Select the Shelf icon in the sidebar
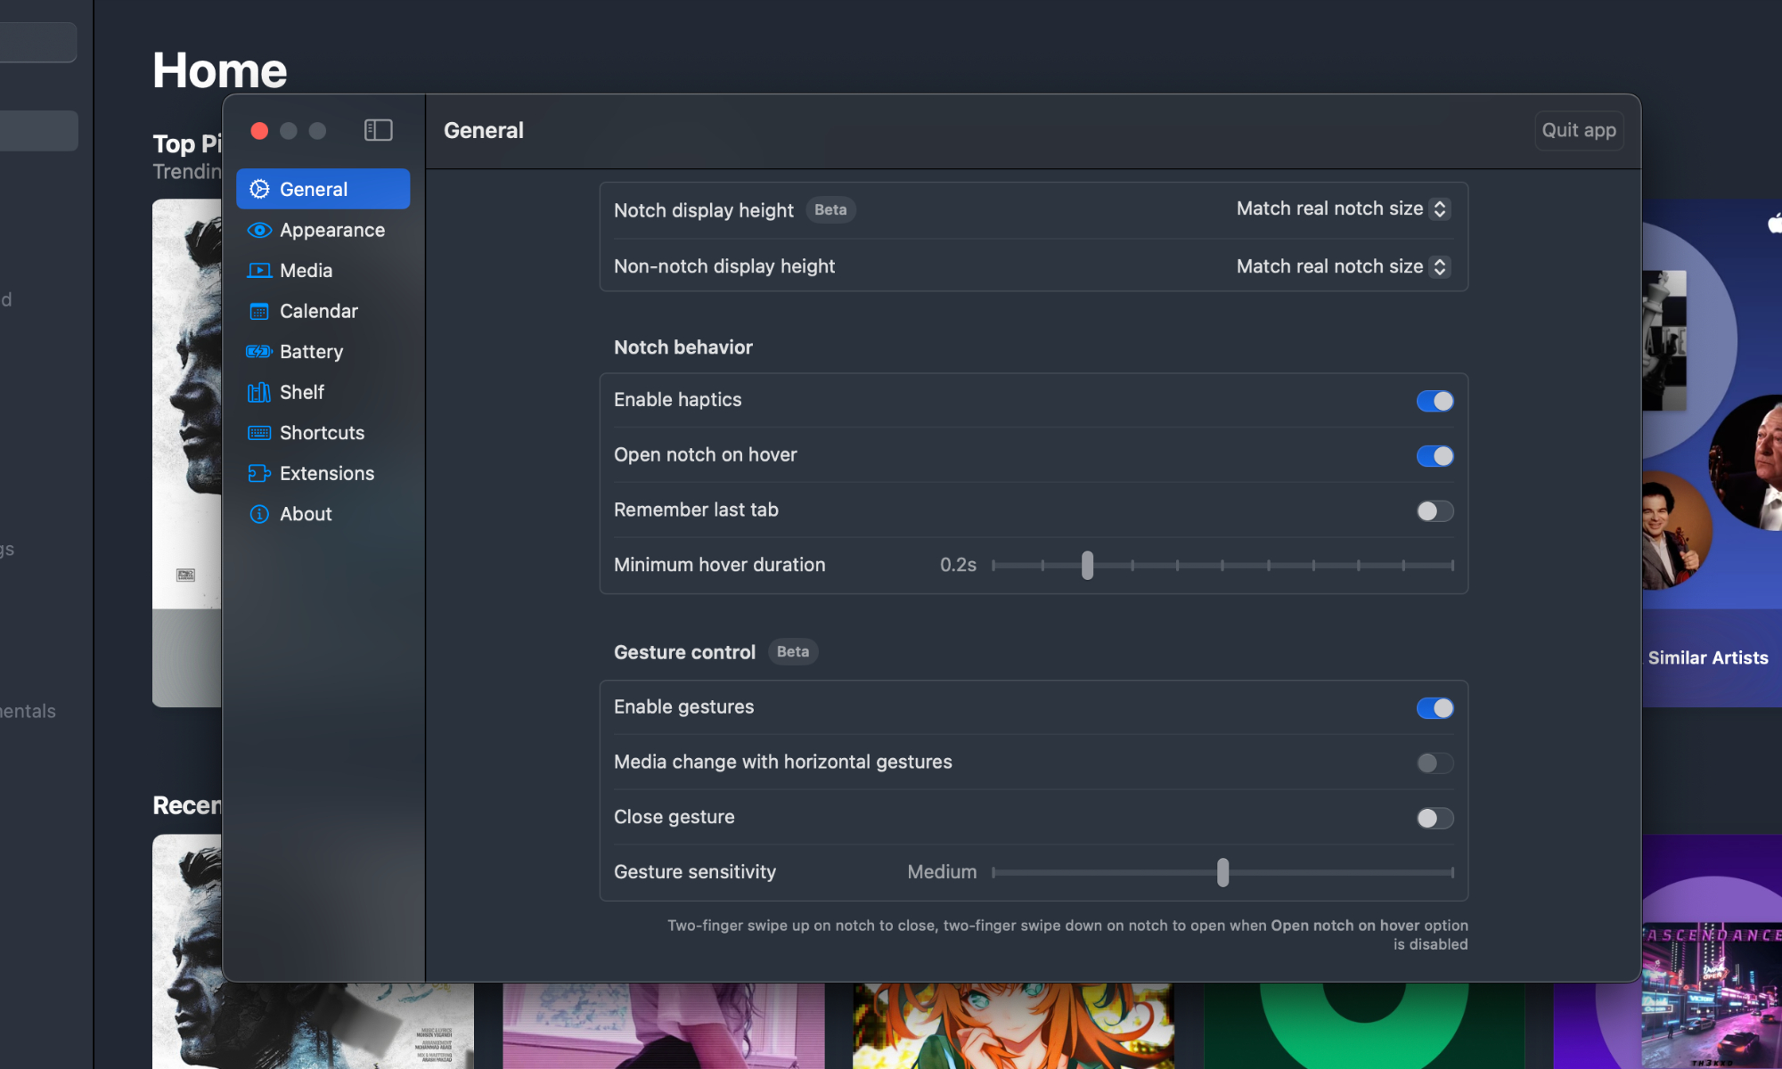 [258, 392]
